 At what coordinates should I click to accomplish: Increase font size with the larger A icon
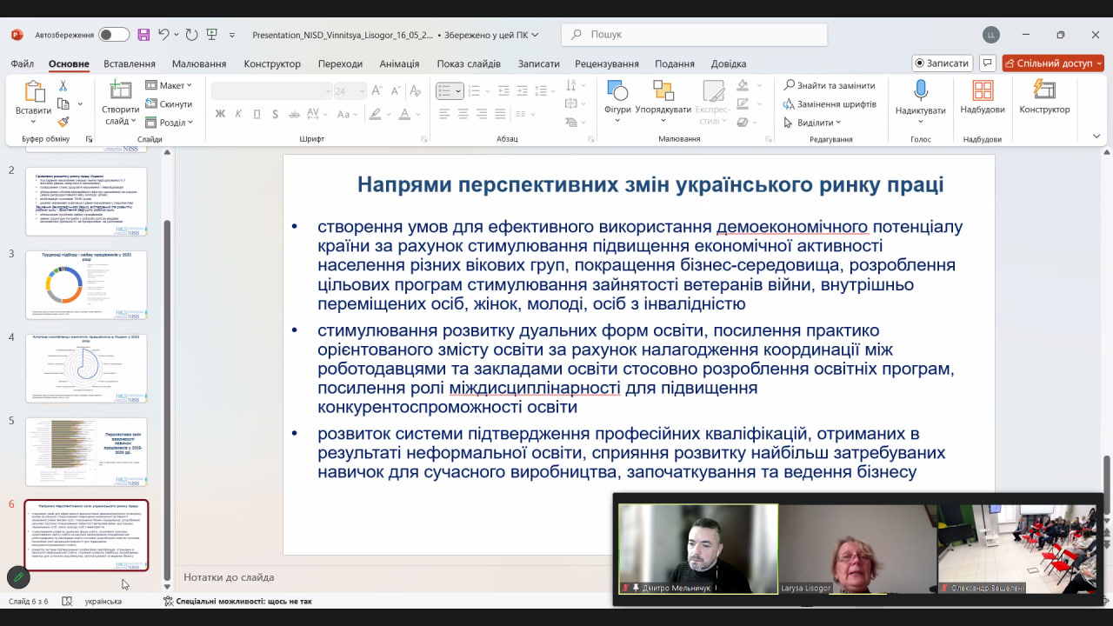point(377,90)
